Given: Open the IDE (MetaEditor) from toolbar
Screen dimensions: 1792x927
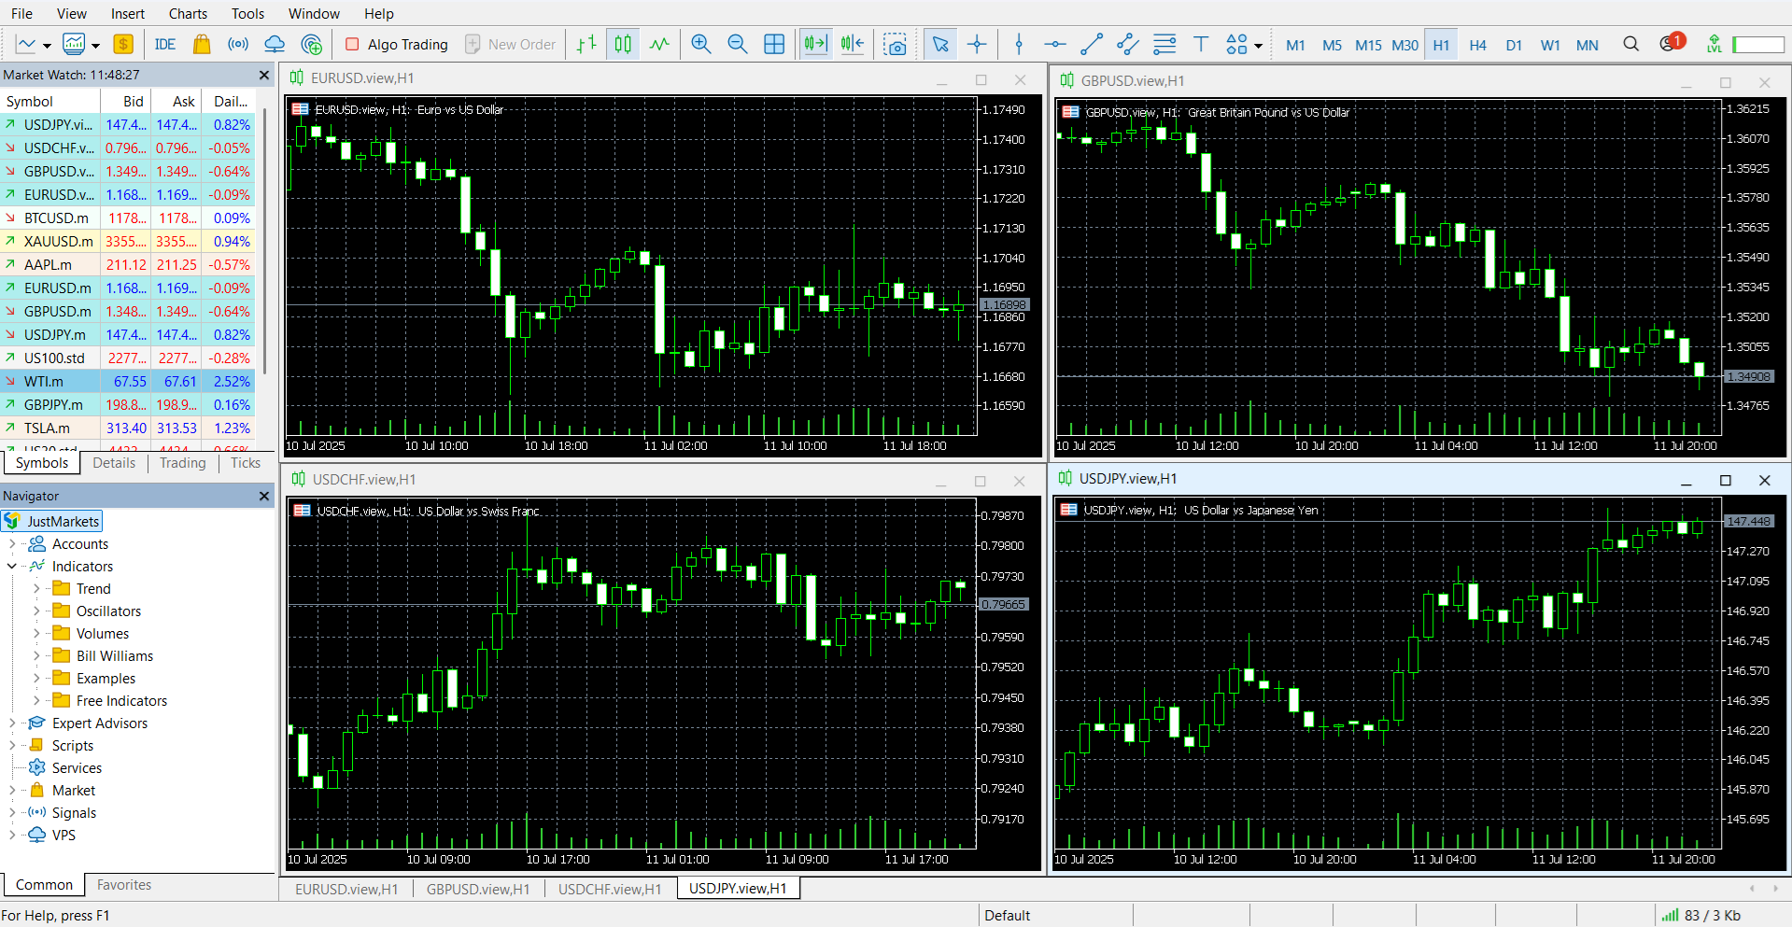Looking at the screenshot, I should click(x=165, y=44).
